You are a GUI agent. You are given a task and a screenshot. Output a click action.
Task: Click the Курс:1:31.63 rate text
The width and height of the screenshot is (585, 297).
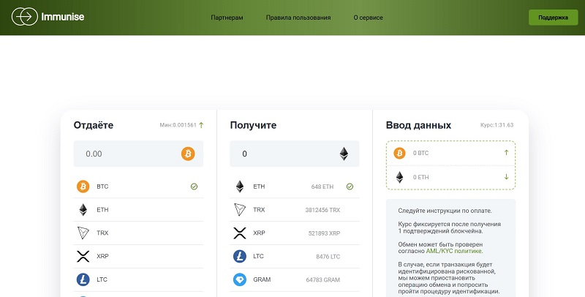pos(497,125)
